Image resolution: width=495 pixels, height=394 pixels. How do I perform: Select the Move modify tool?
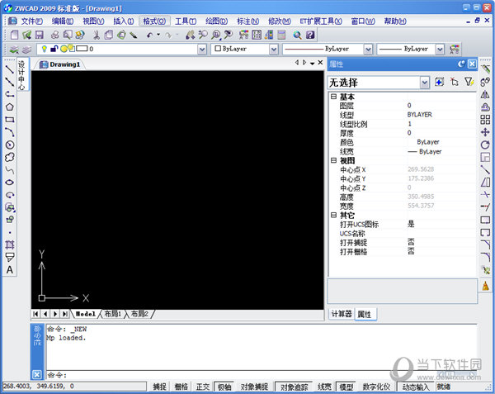click(485, 132)
